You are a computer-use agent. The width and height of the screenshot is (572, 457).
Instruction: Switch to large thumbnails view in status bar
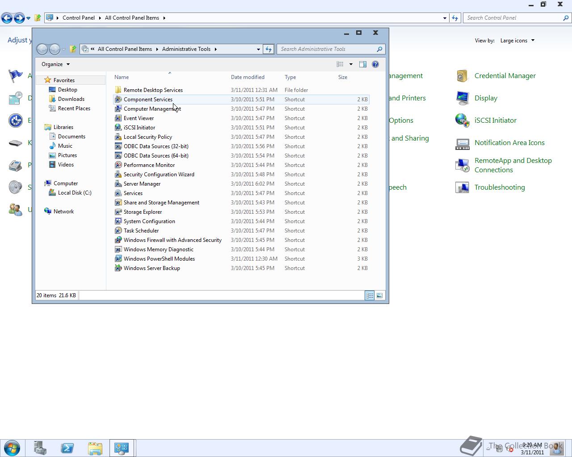379,295
